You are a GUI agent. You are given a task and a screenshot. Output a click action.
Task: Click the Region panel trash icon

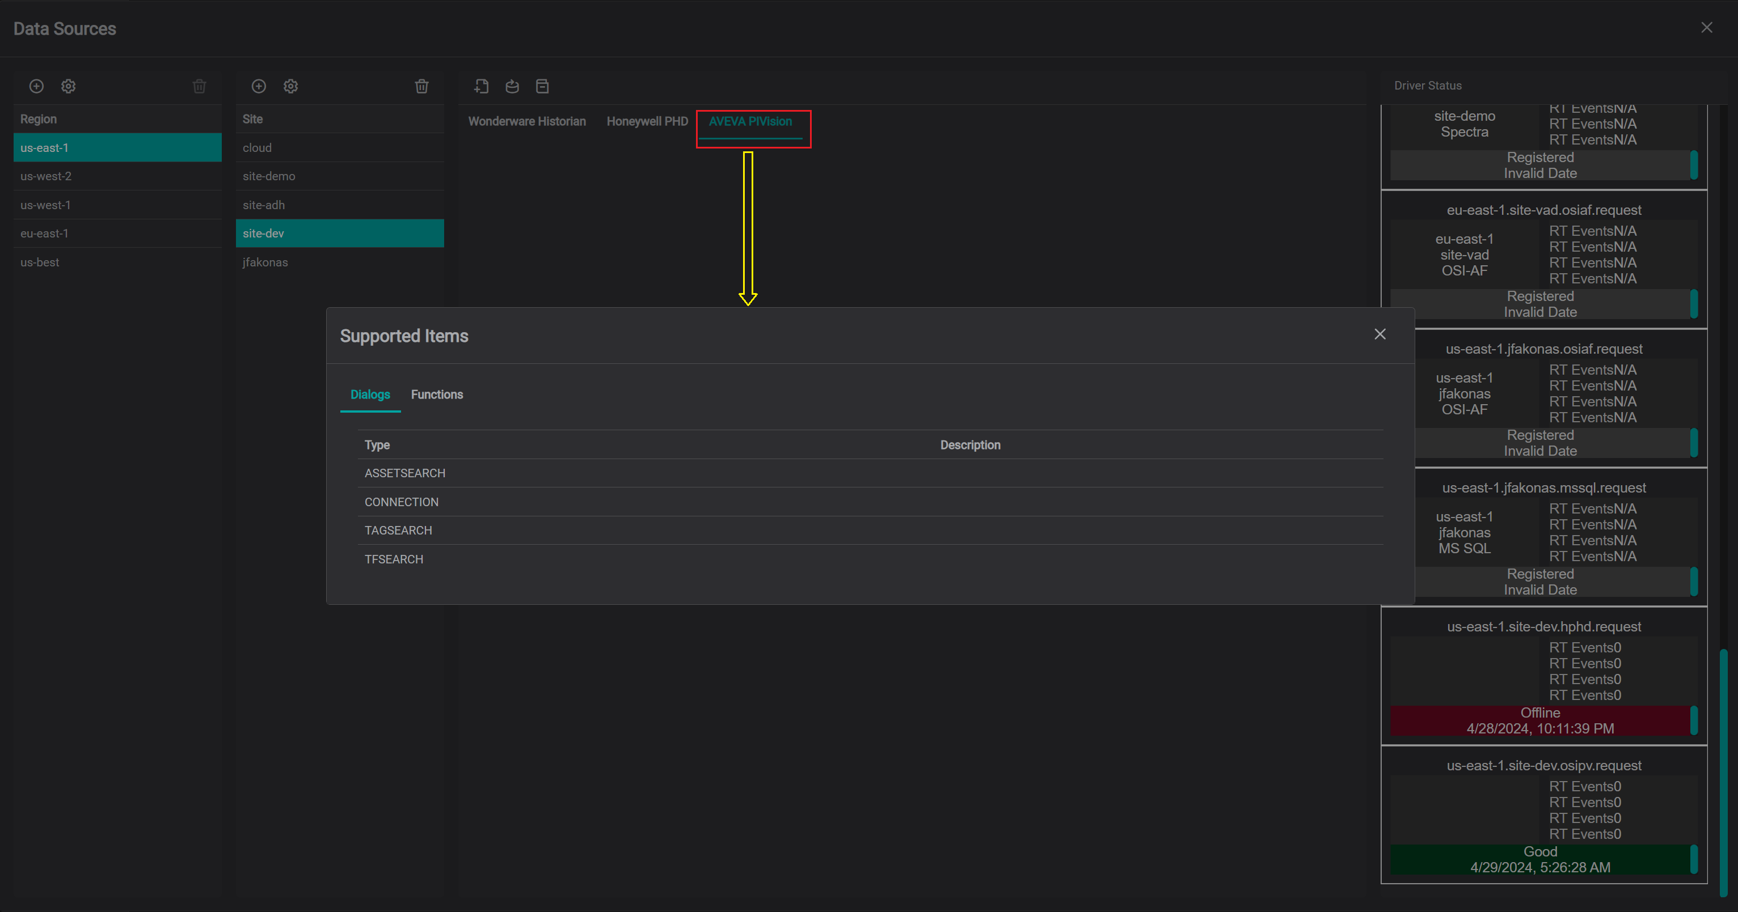point(199,86)
